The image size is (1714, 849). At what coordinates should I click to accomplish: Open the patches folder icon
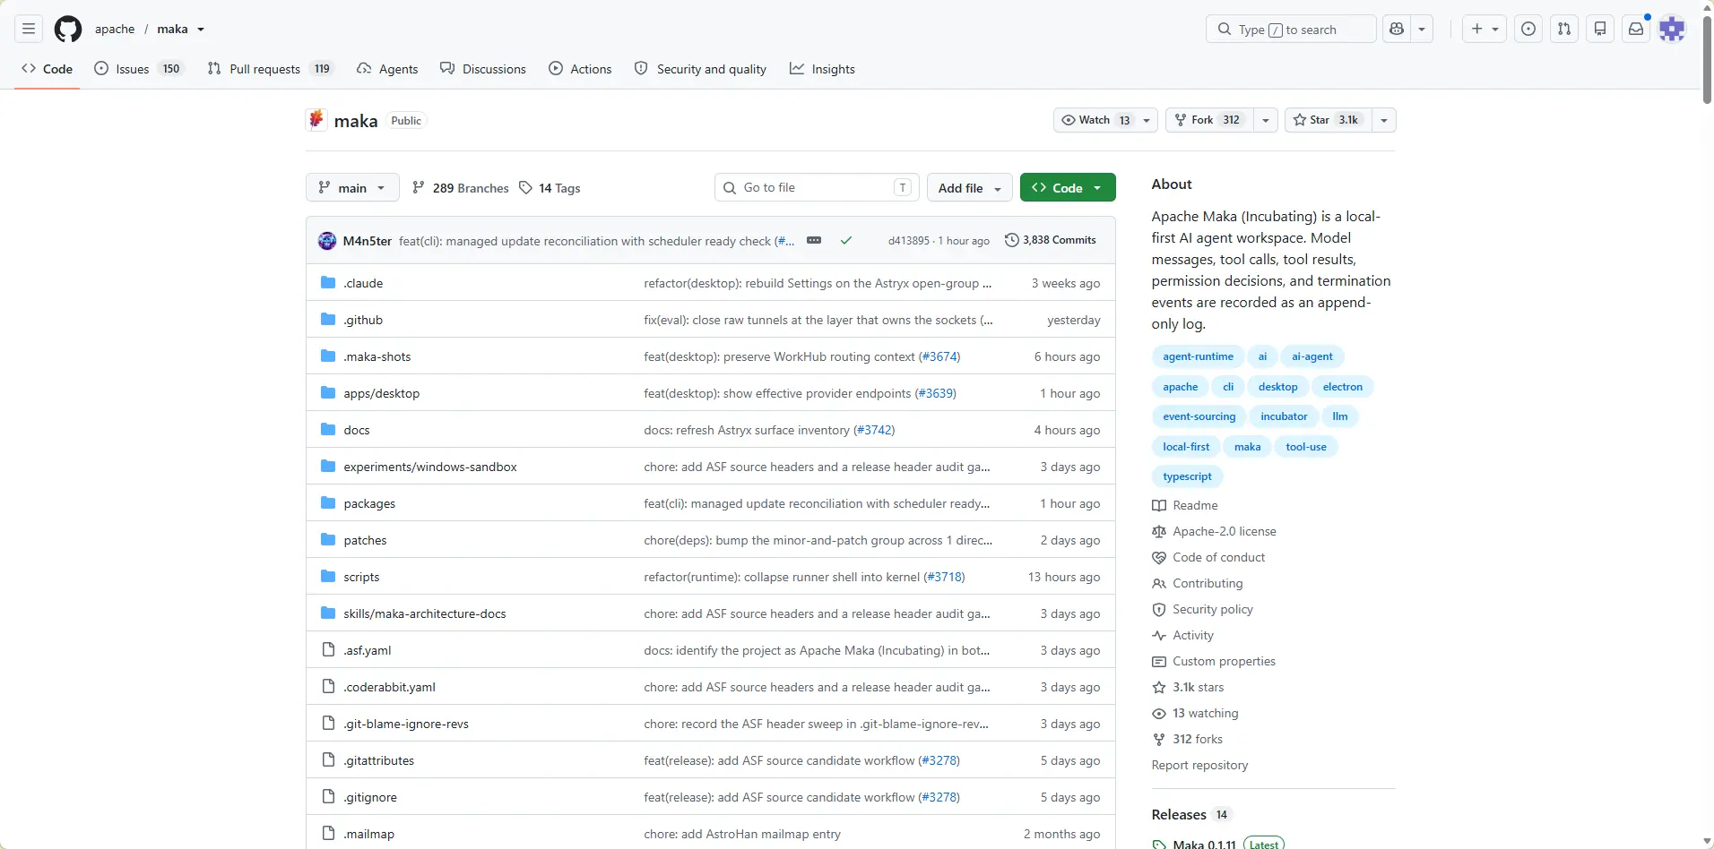[x=328, y=539]
